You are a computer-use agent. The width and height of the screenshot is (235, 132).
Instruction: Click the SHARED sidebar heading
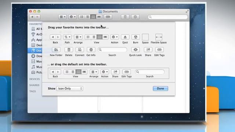34,85
